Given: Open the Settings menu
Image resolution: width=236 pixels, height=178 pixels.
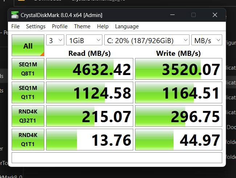Looking at the screenshot, I should 36,26.
